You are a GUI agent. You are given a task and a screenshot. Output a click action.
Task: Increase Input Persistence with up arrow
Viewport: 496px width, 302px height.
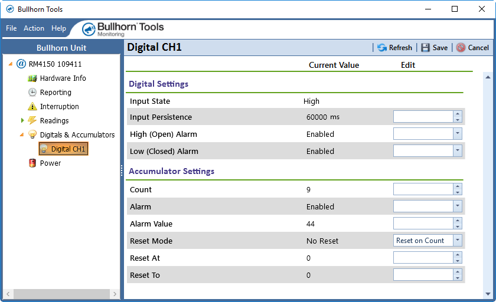(458, 114)
